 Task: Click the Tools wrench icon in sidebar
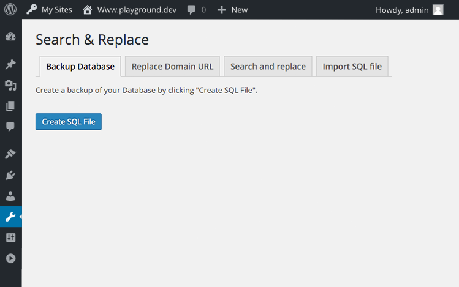(10, 217)
